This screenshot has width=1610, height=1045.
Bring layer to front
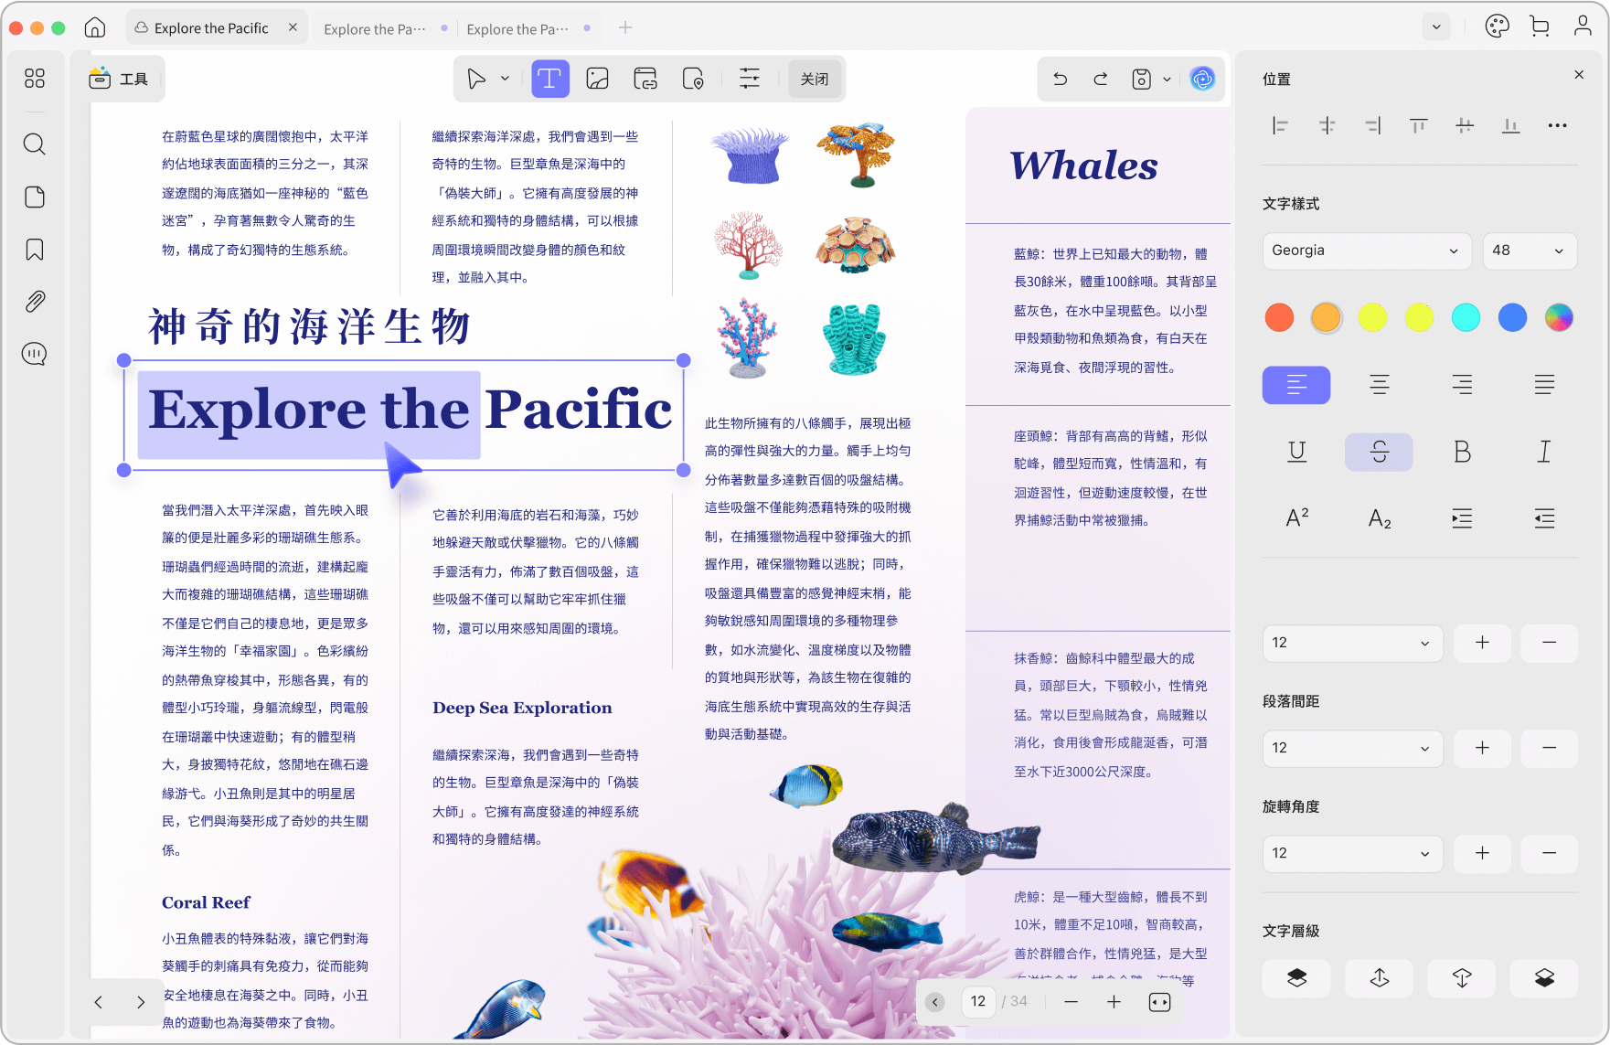pos(1296,978)
